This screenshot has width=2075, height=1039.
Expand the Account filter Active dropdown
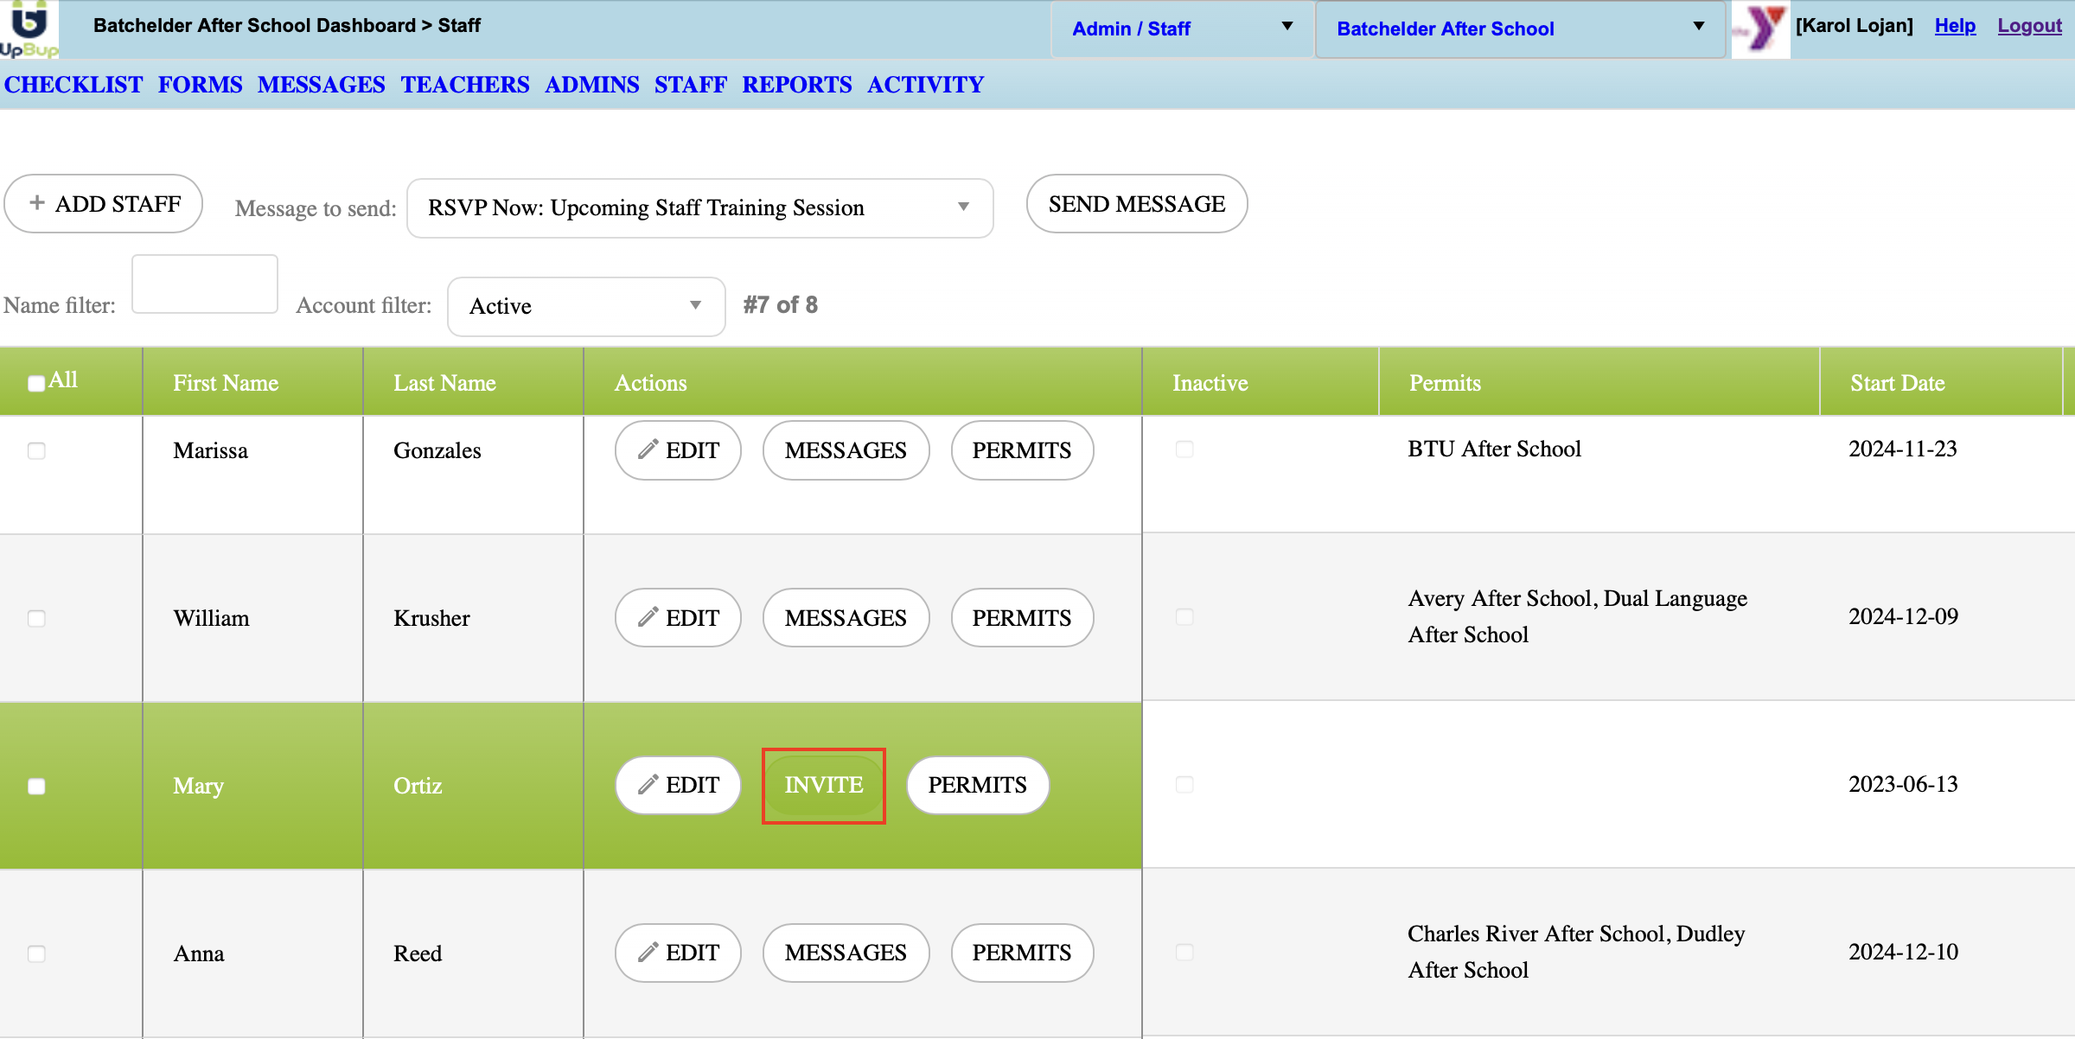[585, 306]
